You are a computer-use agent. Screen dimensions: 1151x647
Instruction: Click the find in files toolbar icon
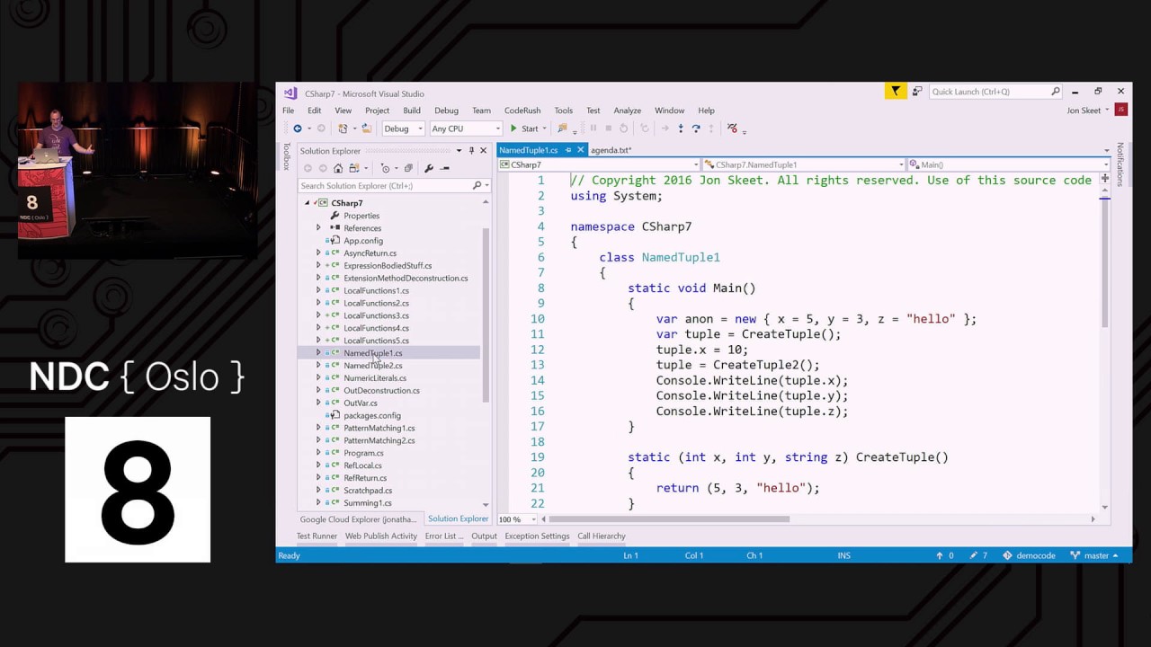[562, 129]
